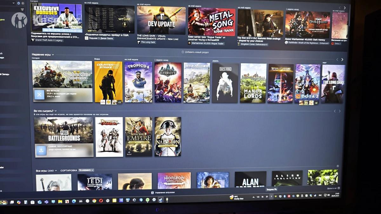Click the download manager icon at bottom
Screen dimensions: 381x214
point(152,192)
